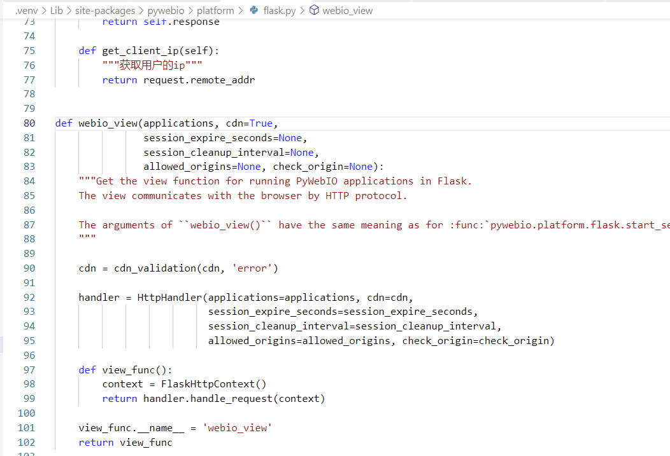Viewport: 670px width, 456px height.
Task: Click webio_view in the breadcrumb bar
Action: 346,10
